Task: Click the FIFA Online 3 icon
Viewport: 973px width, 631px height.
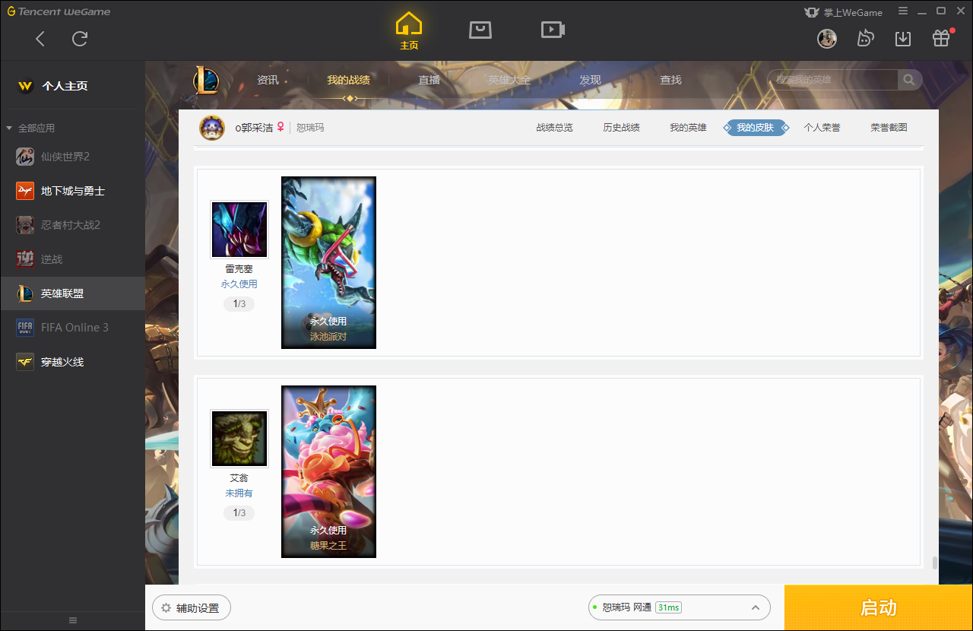Action: click(x=25, y=328)
